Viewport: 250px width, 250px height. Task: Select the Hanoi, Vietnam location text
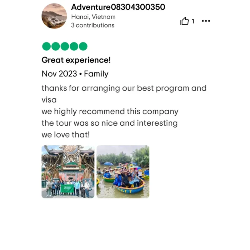pyautogui.click(x=93, y=17)
